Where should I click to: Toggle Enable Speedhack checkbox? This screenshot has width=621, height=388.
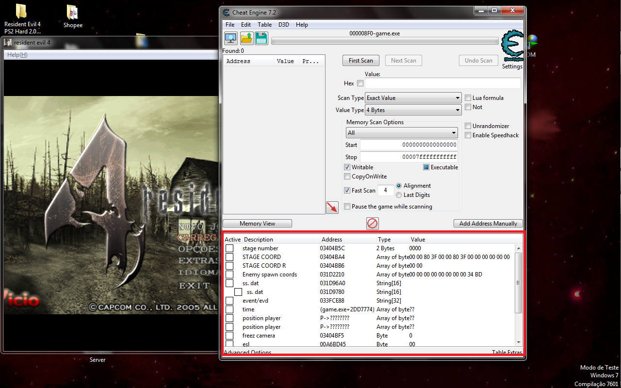468,135
